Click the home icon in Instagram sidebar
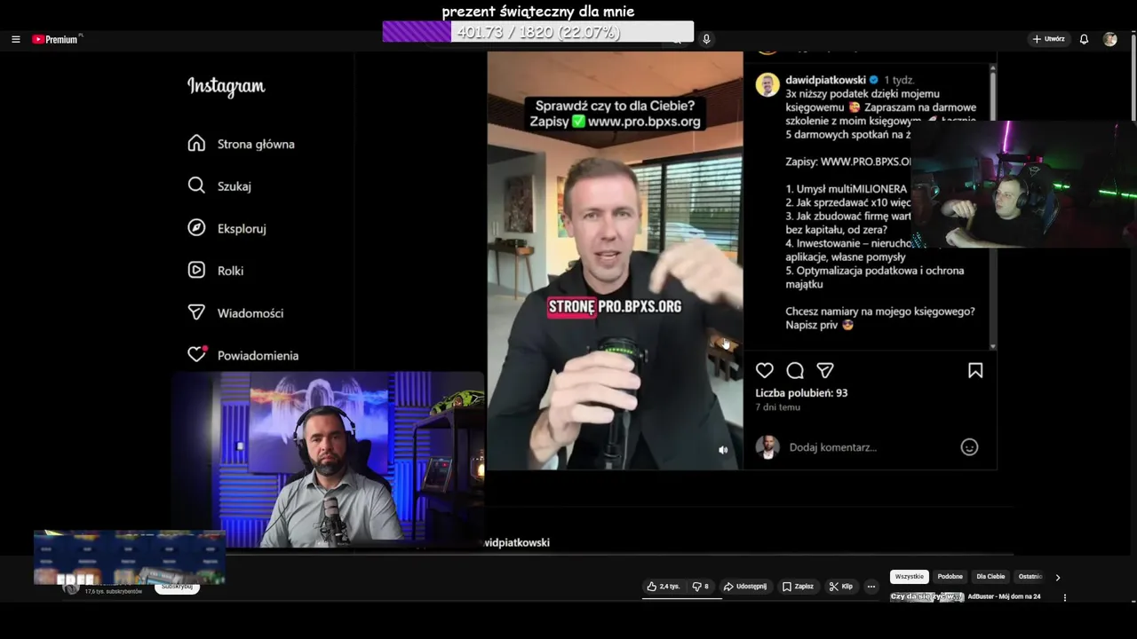Image resolution: width=1137 pixels, height=639 pixels. point(196,143)
